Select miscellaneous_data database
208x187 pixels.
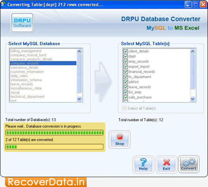coord(43,88)
